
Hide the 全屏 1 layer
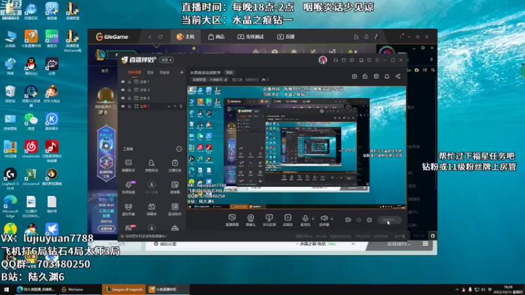[123, 106]
